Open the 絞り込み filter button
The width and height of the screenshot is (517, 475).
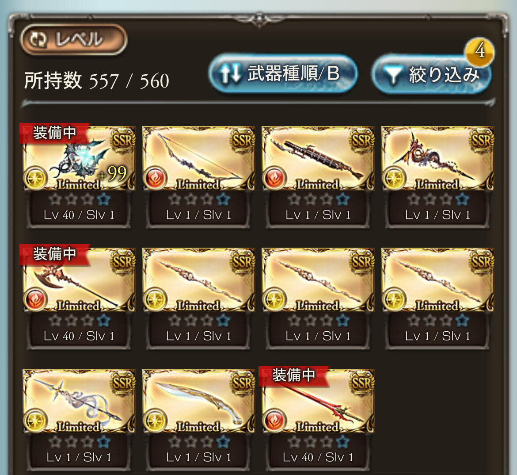[x=432, y=75]
